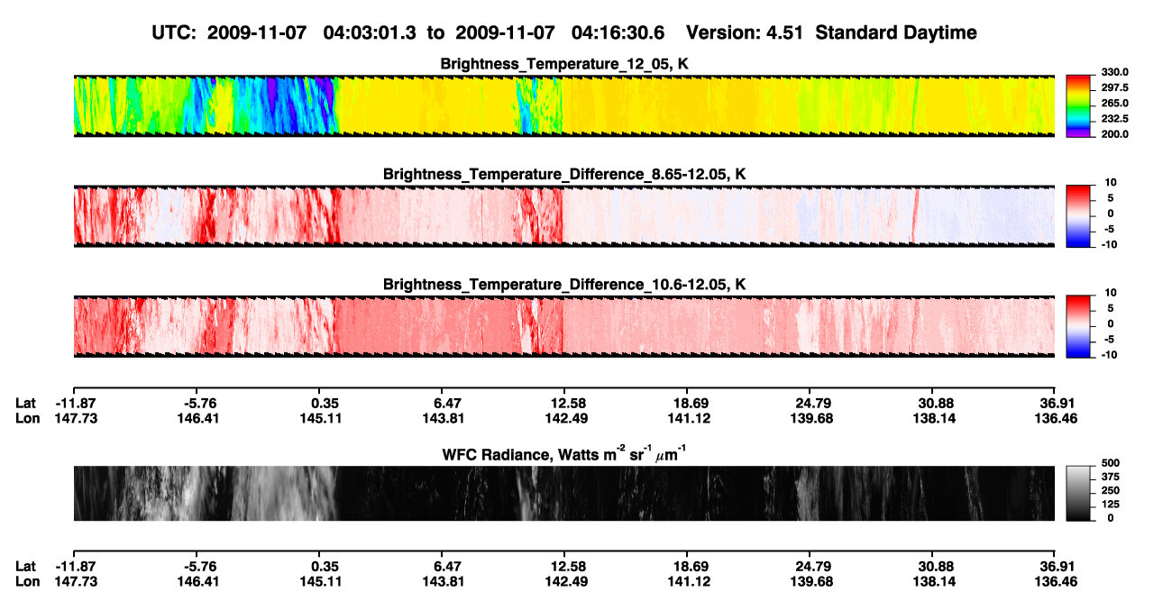This screenshot has width=1172, height=601.
Task: Click the 10.6-12.05 difference image strip
Action: pos(564,326)
